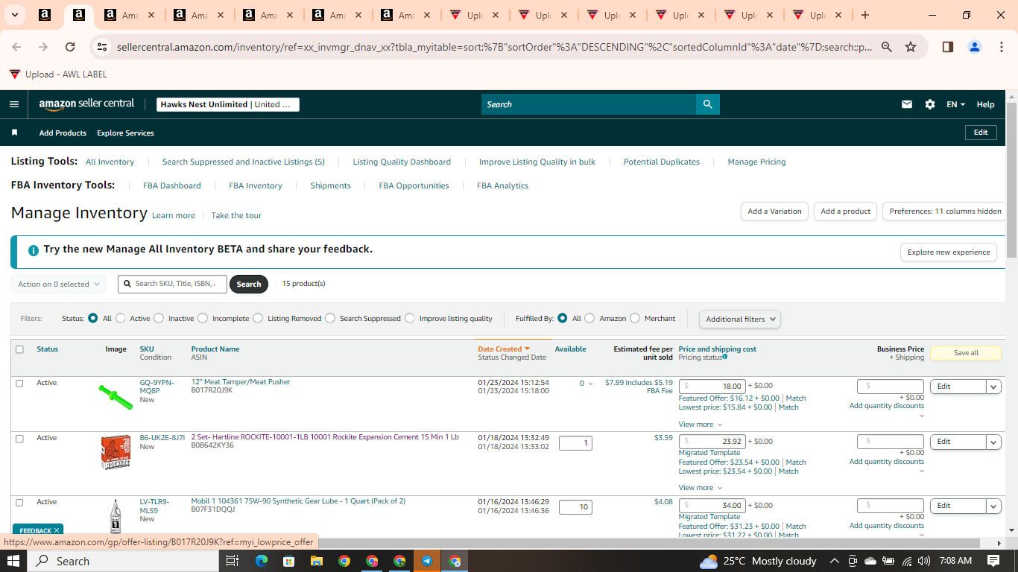Image resolution: width=1018 pixels, height=572 pixels.
Task: Open the All Inventory listing tool
Action: click(110, 162)
